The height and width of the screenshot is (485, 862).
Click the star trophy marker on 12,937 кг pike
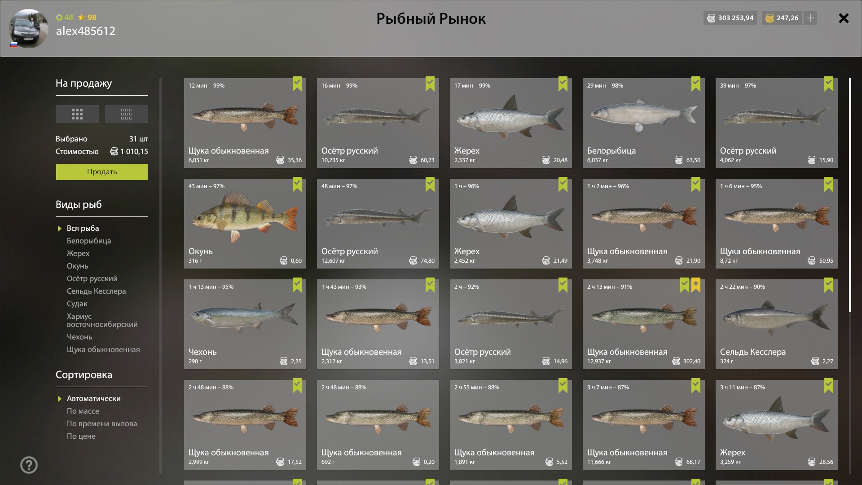696,285
